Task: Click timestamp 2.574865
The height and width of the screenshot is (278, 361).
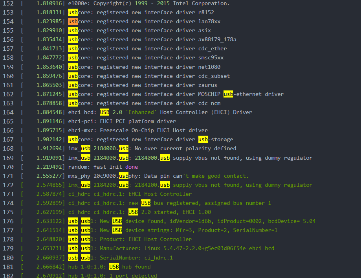Action: (x=49, y=185)
